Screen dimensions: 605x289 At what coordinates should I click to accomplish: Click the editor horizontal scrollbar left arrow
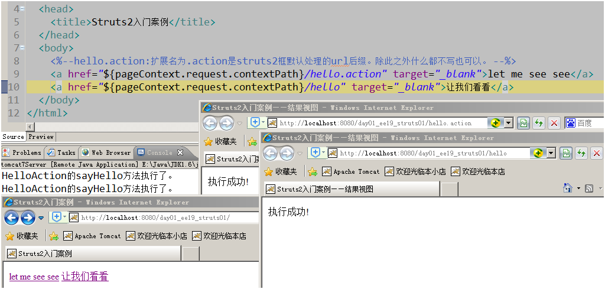pyautogui.click(x=30, y=127)
